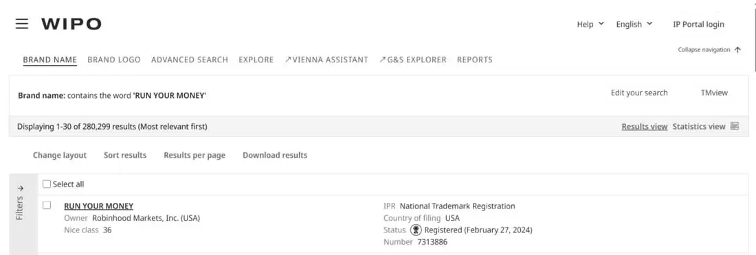Image resolution: width=756 pixels, height=255 pixels.
Task: Click the brand name search criteria text
Action: point(112,95)
